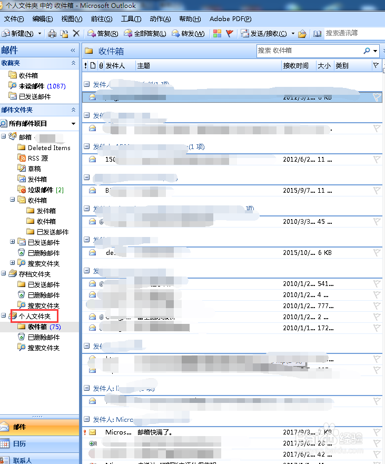385x464 pixels.
Task: Open the 视图 menu
Action: [x=72, y=19]
